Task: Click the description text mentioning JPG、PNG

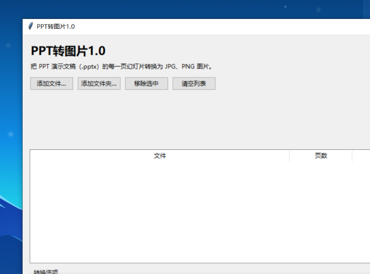Action: (x=121, y=67)
